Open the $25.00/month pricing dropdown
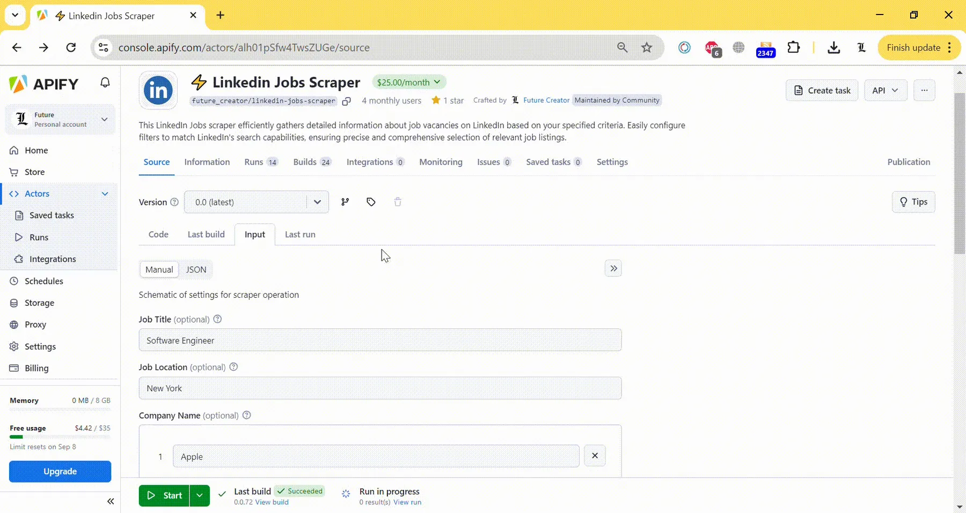Viewport: 966px width, 513px height. click(409, 82)
